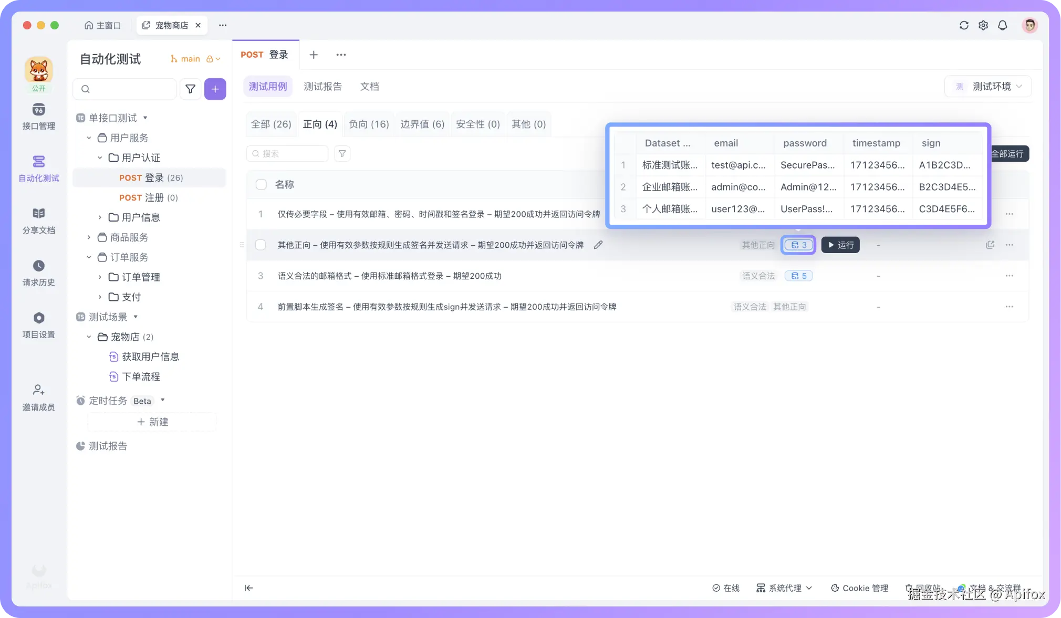Click 新建 to create a scheduled task

pyautogui.click(x=152, y=422)
